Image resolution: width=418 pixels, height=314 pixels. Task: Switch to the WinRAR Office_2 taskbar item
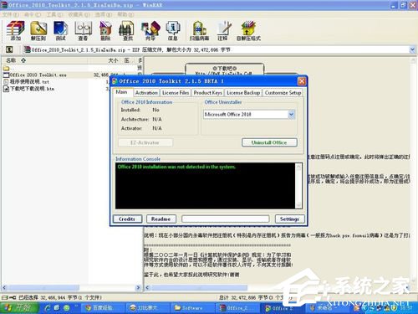click(x=236, y=308)
